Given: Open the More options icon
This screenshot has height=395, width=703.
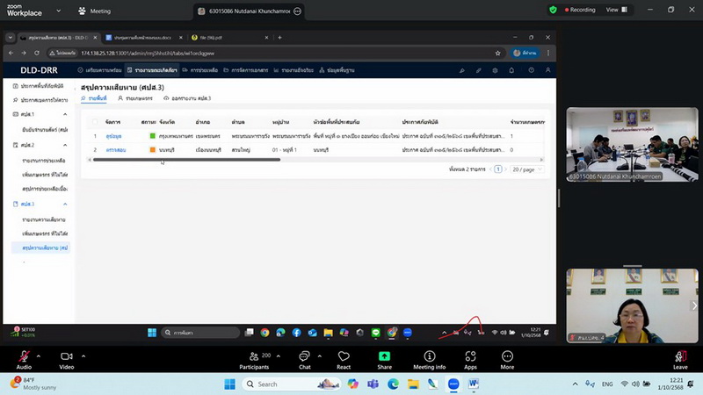Looking at the screenshot, I should click(507, 356).
